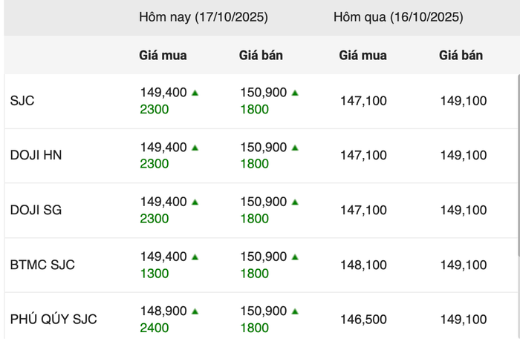Click the up arrow beside DOJI HN buy price
The image size is (520, 347).
(195, 148)
